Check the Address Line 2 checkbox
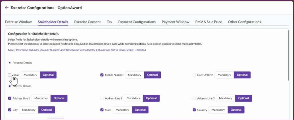294x120 pixels. pos(102,98)
